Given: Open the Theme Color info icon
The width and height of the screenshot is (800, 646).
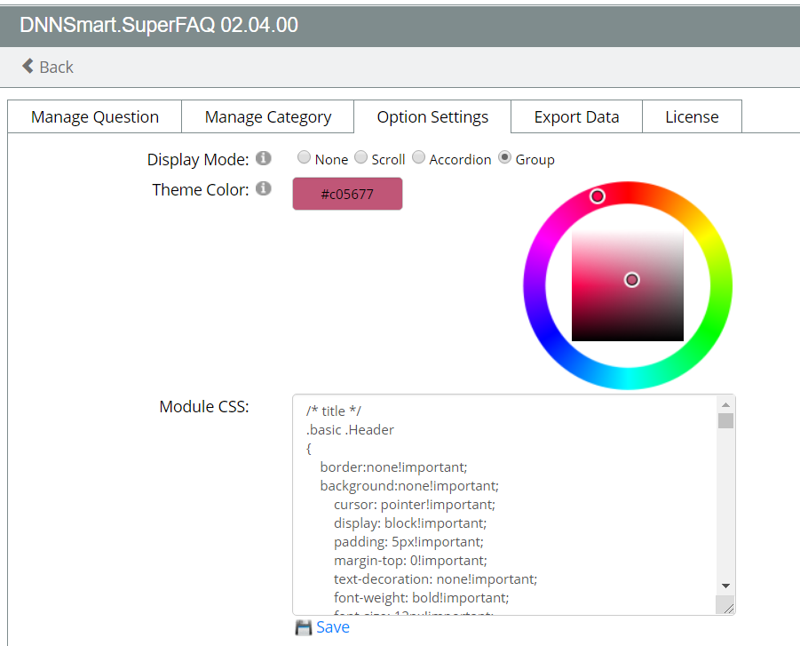Looking at the screenshot, I should coord(264,188).
